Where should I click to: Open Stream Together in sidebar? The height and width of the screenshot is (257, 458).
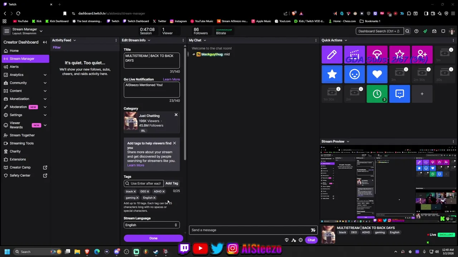(25, 135)
